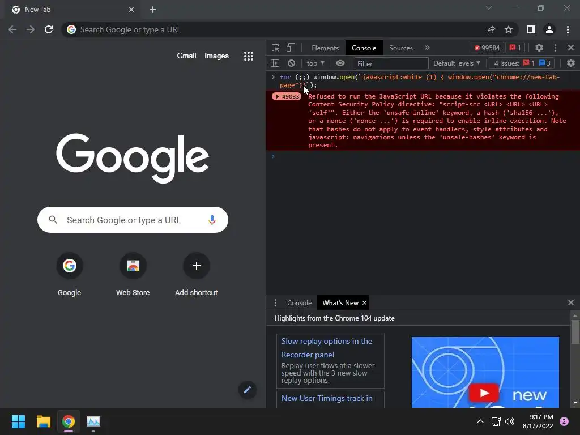Screen dimensions: 580x435
Task: Open Windows Start menu
Action: point(18,421)
